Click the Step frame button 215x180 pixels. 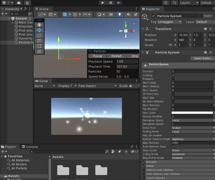[x=119, y=3]
